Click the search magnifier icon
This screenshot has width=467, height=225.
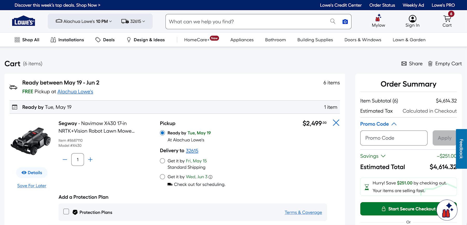[x=333, y=21]
